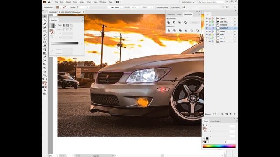Open the Object menu

click(68, 2)
